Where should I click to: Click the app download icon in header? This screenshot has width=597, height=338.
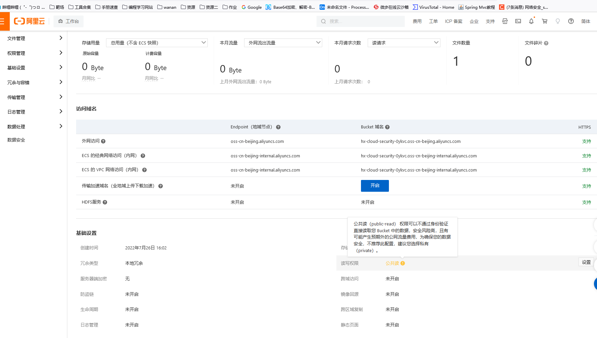tap(505, 21)
